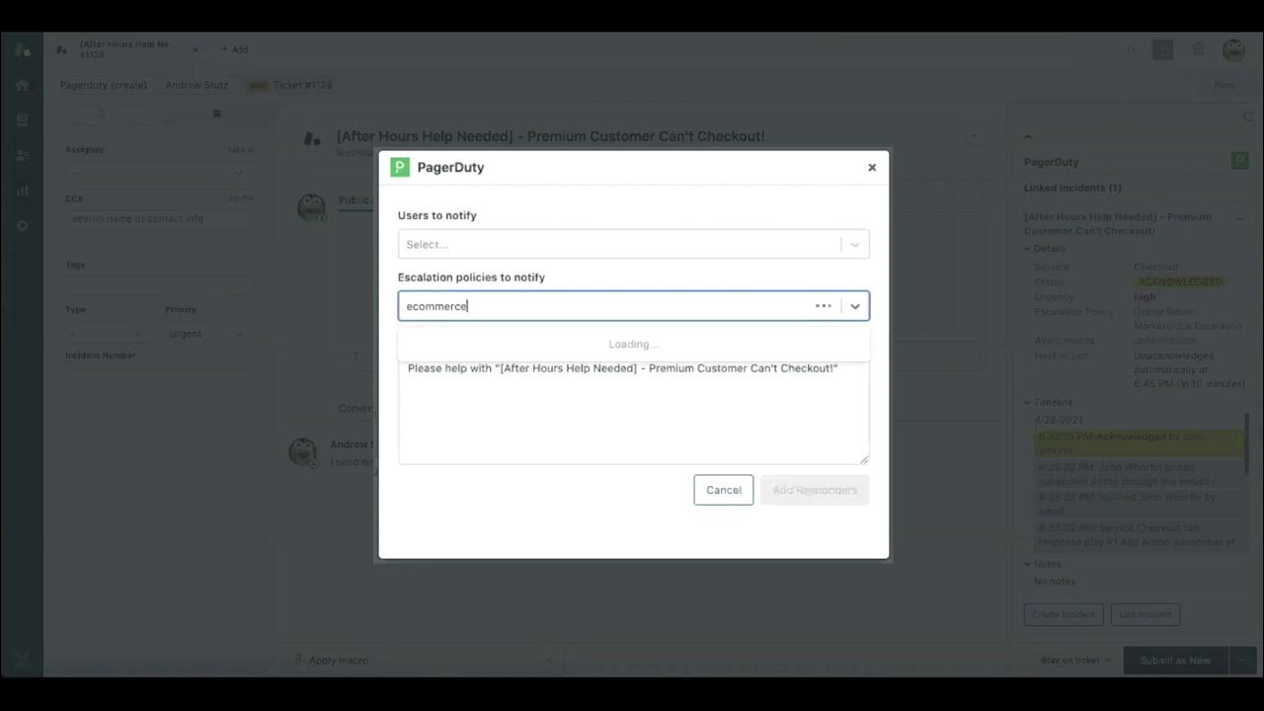Click the Add Responders button
This screenshot has width=1264, height=711.
click(815, 490)
